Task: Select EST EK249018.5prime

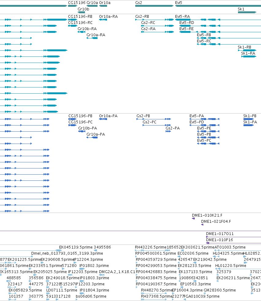Action: coord(63,278)
